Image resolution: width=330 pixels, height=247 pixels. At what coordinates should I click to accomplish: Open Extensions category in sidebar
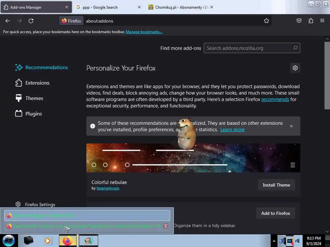(x=33, y=83)
